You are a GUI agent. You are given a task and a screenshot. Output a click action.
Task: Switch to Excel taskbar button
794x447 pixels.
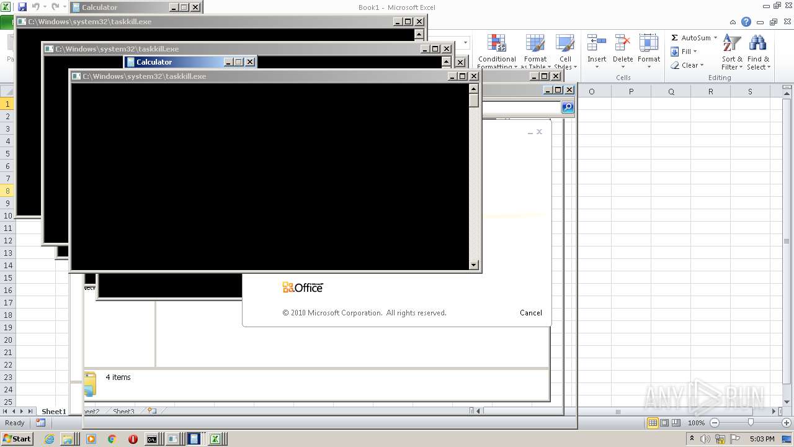[x=215, y=439]
